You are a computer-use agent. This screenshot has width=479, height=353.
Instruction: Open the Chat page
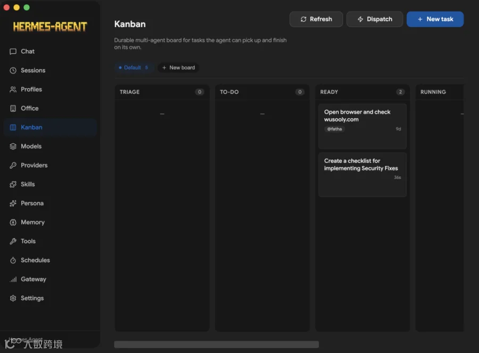(x=50, y=51)
